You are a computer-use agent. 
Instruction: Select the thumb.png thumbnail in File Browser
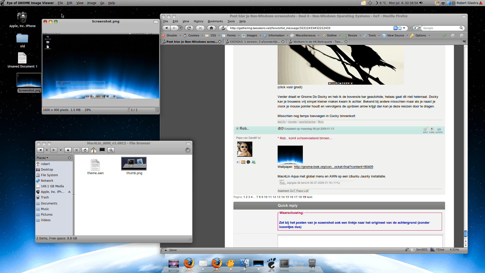(x=134, y=164)
